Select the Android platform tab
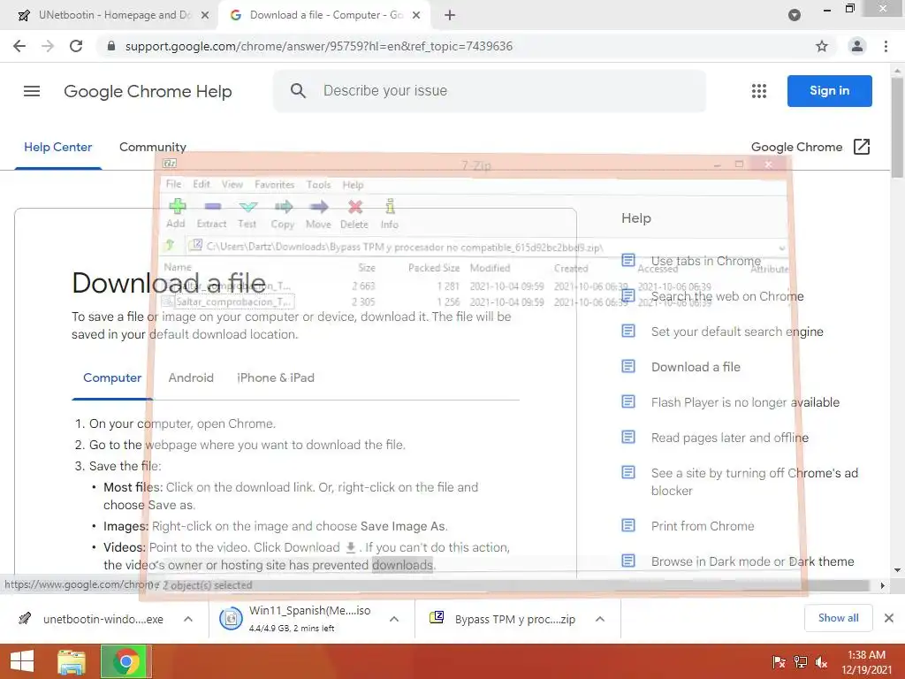The width and height of the screenshot is (905, 679). coord(191,378)
